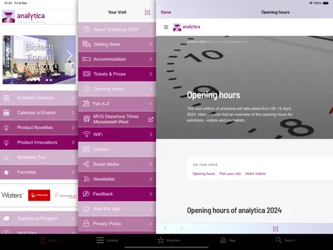
Task: Show the next banner slide
Action: (x=69, y=56)
